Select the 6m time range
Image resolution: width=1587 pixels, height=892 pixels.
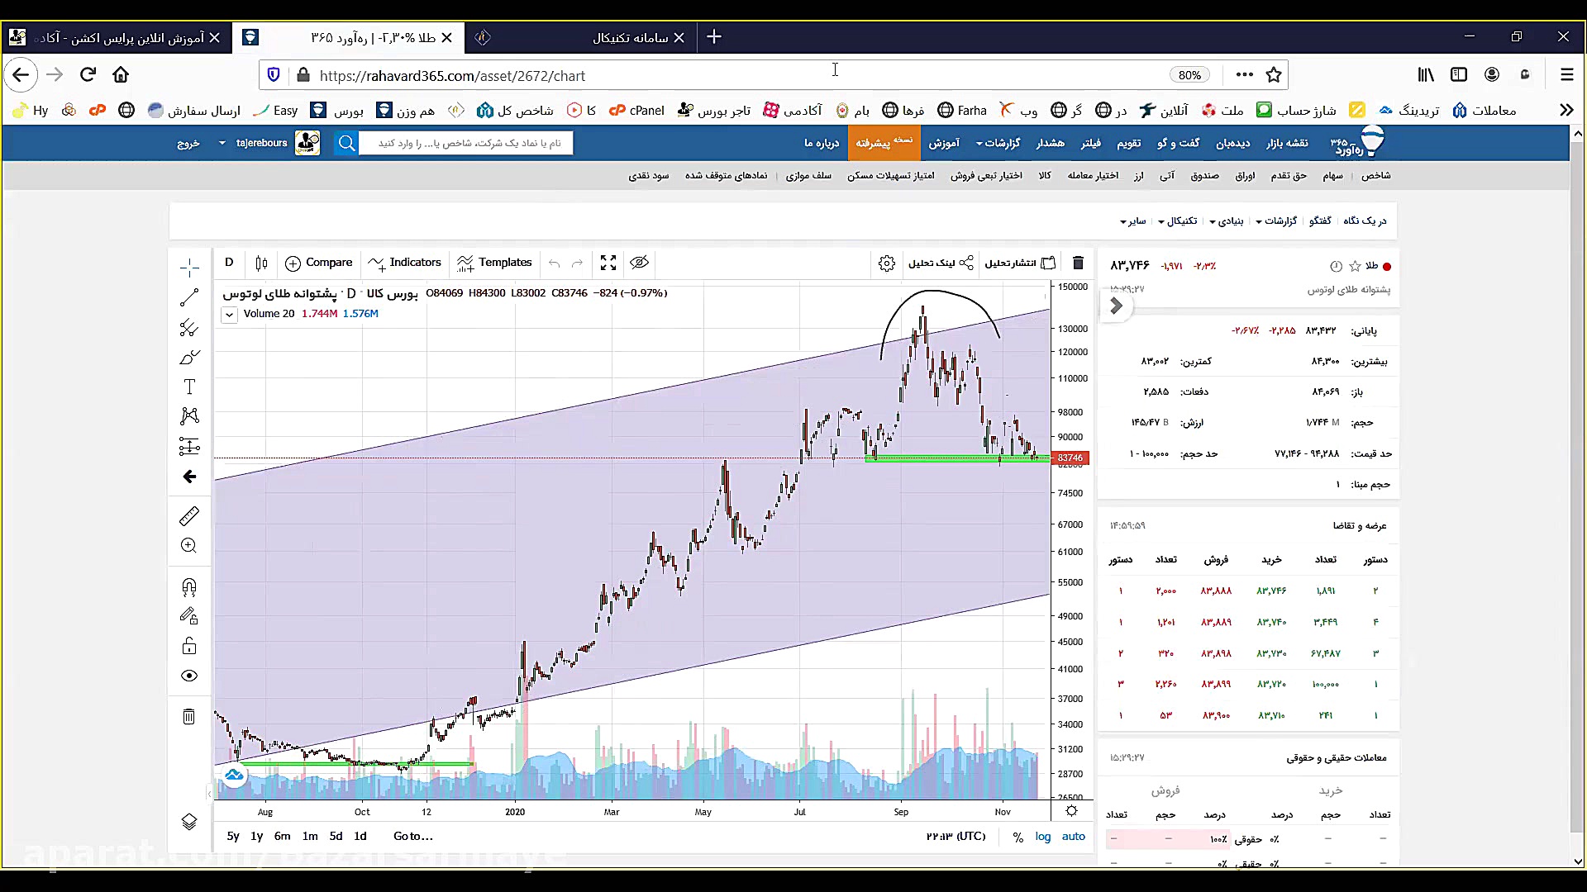click(x=282, y=836)
